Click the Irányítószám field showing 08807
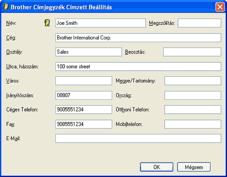The image size is (227, 177). pyautogui.click(x=84, y=95)
